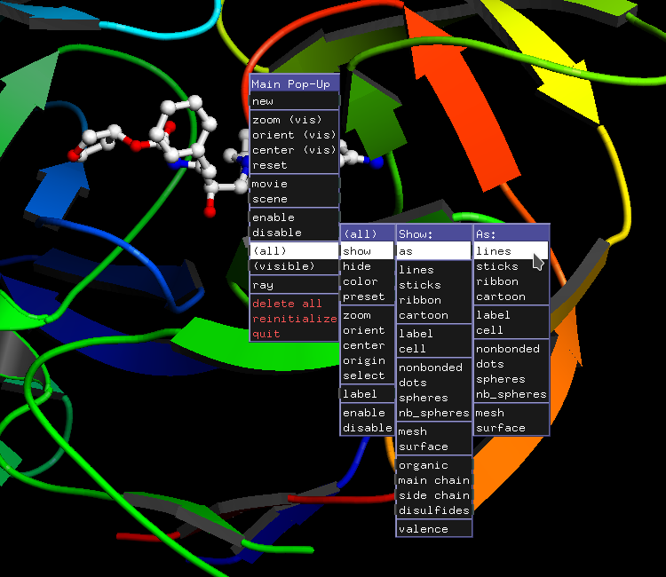This screenshot has height=577, width=666.
Task: Choose 'orient' in (all) submenu
Action: [x=368, y=330]
